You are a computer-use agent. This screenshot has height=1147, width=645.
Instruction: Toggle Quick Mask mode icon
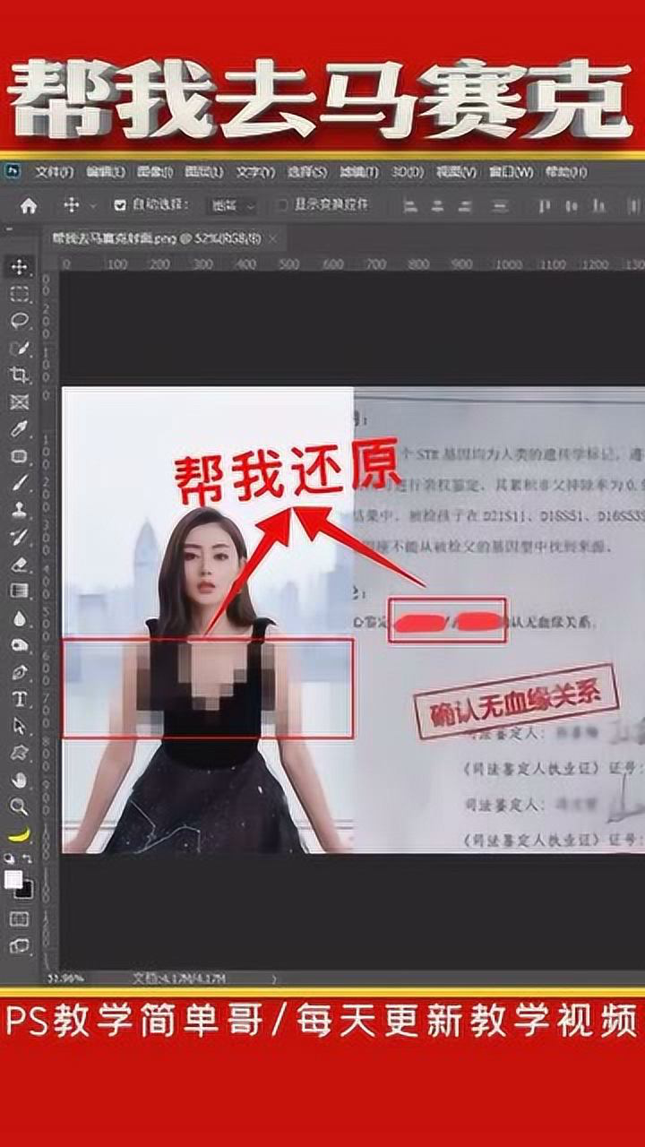point(20,918)
